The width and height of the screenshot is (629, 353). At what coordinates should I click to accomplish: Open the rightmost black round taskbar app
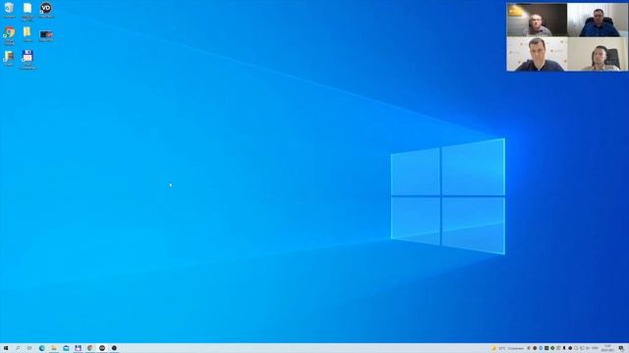click(x=114, y=348)
